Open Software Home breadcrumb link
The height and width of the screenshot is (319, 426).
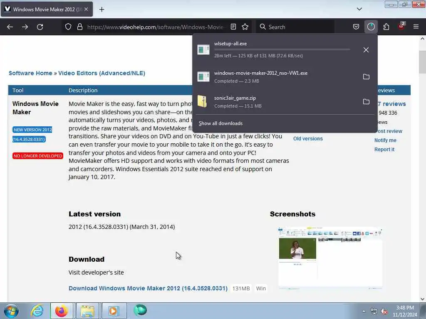coord(30,73)
